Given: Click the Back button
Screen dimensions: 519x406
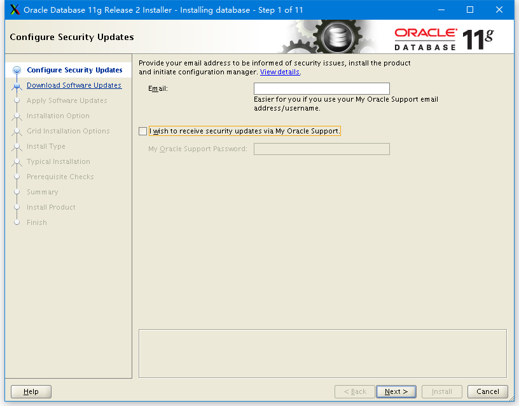Looking at the screenshot, I should point(355,391).
